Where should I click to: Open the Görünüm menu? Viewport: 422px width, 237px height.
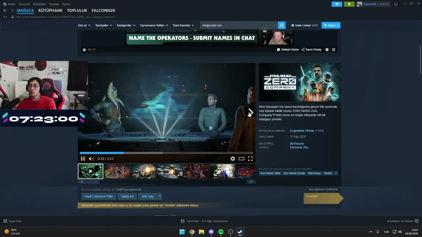point(24,4)
